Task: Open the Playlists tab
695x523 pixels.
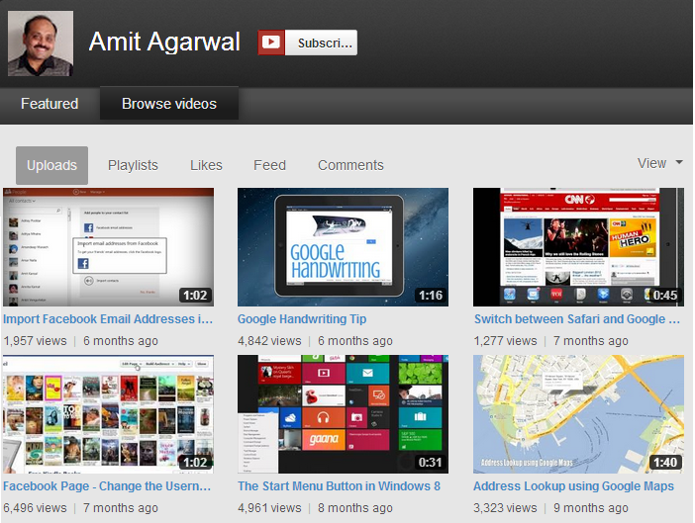Action: (133, 165)
